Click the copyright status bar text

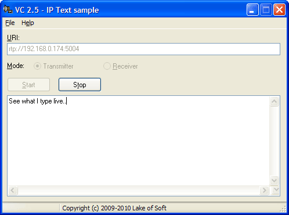coord(114,208)
